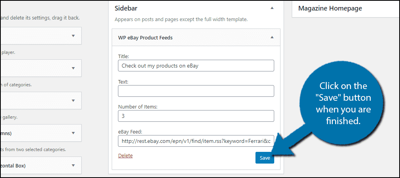Click the 'Sidebar' heading text

point(126,9)
